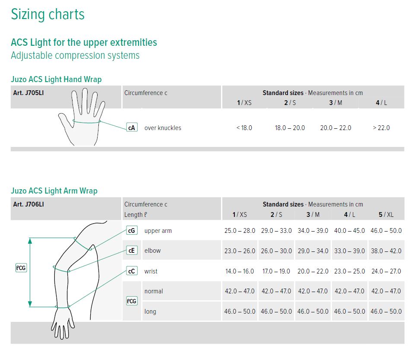Click the "Art. J705LI" article number

(28, 93)
